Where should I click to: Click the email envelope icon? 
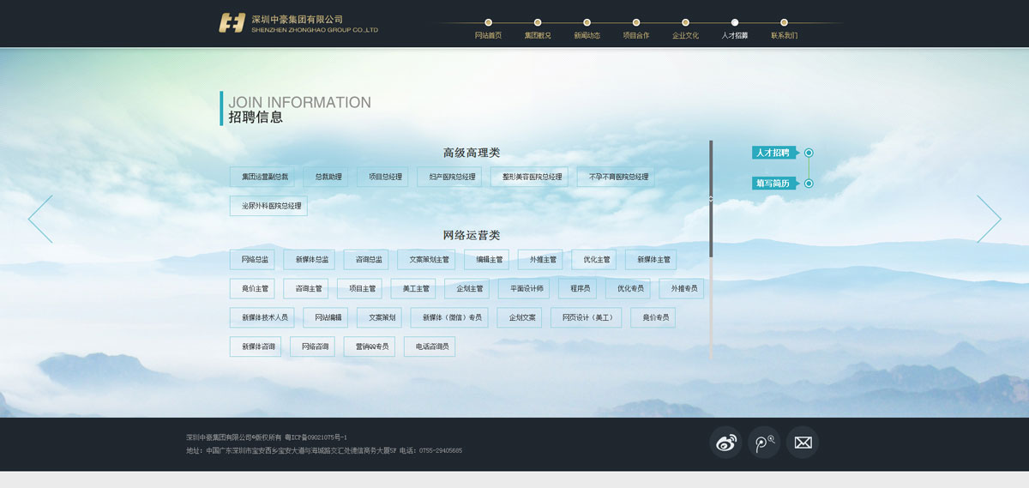(803, 443)
